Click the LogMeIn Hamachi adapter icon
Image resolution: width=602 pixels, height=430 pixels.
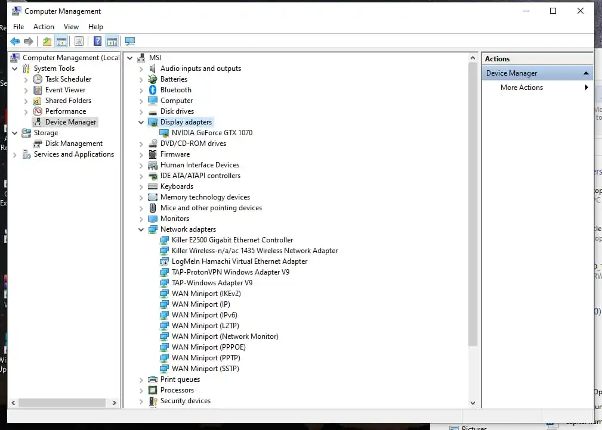click(x=164, y=262)
